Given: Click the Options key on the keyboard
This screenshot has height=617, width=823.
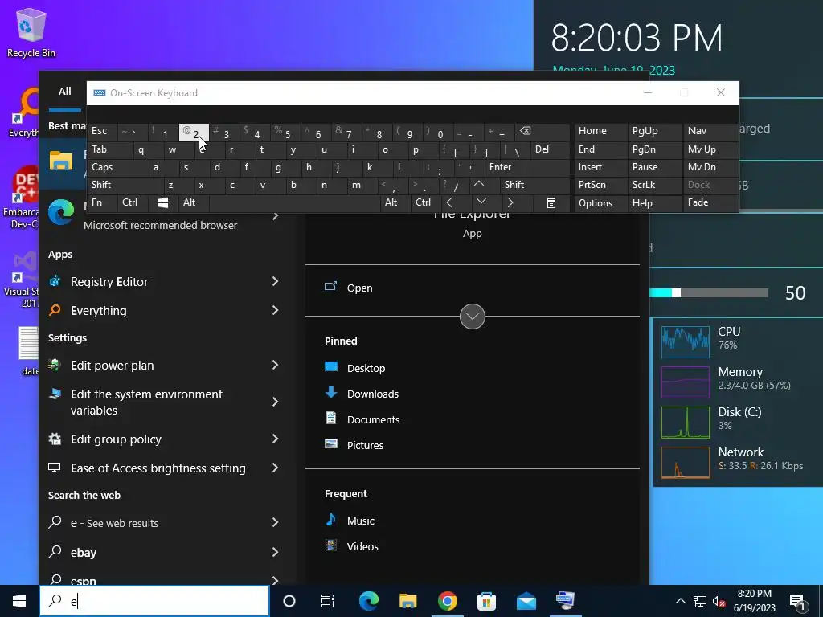Looking at the screenshot, I should (x=601, y=203).
